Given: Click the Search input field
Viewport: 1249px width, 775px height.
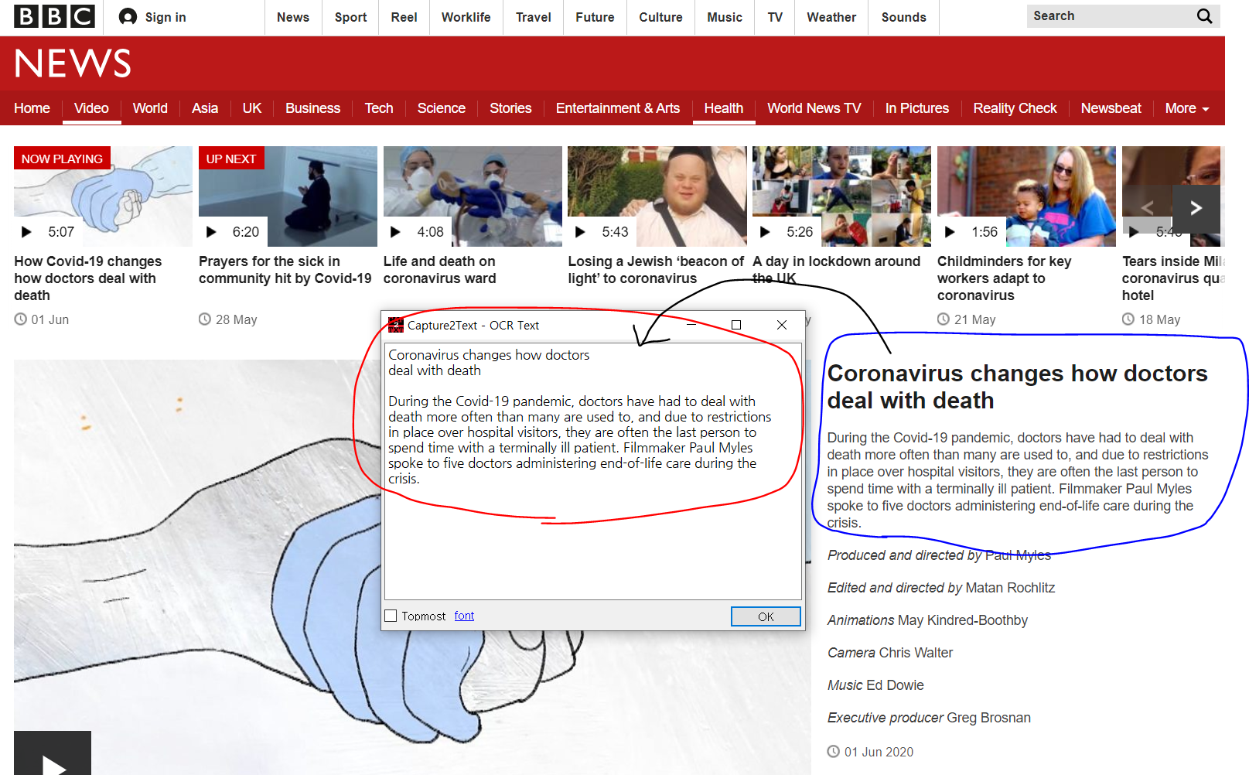Looking at the screenshot, I should tap(1111, 16).
